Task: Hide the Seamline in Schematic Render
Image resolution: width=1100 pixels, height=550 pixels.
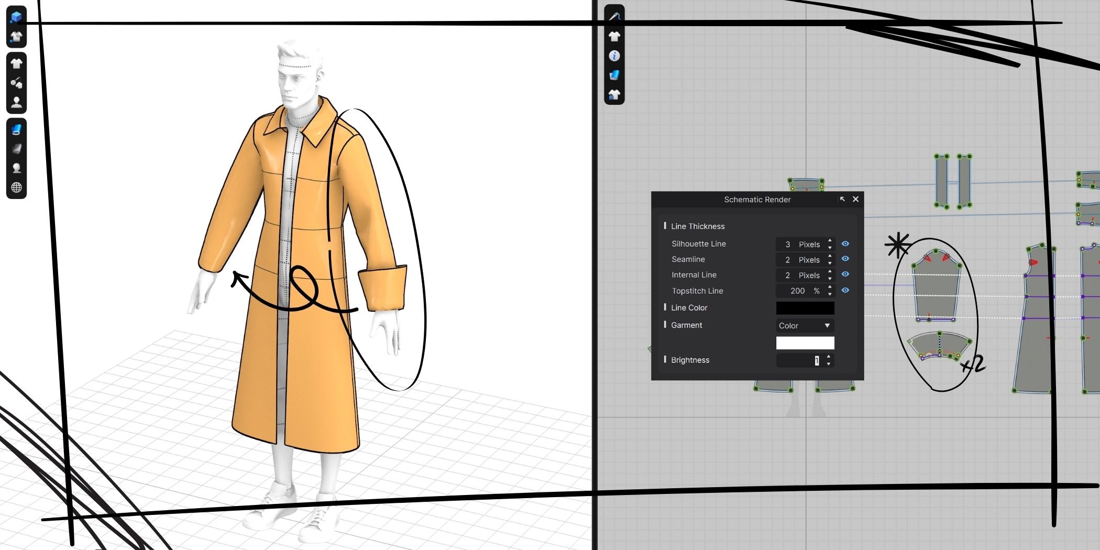Action: click(845, 259)
